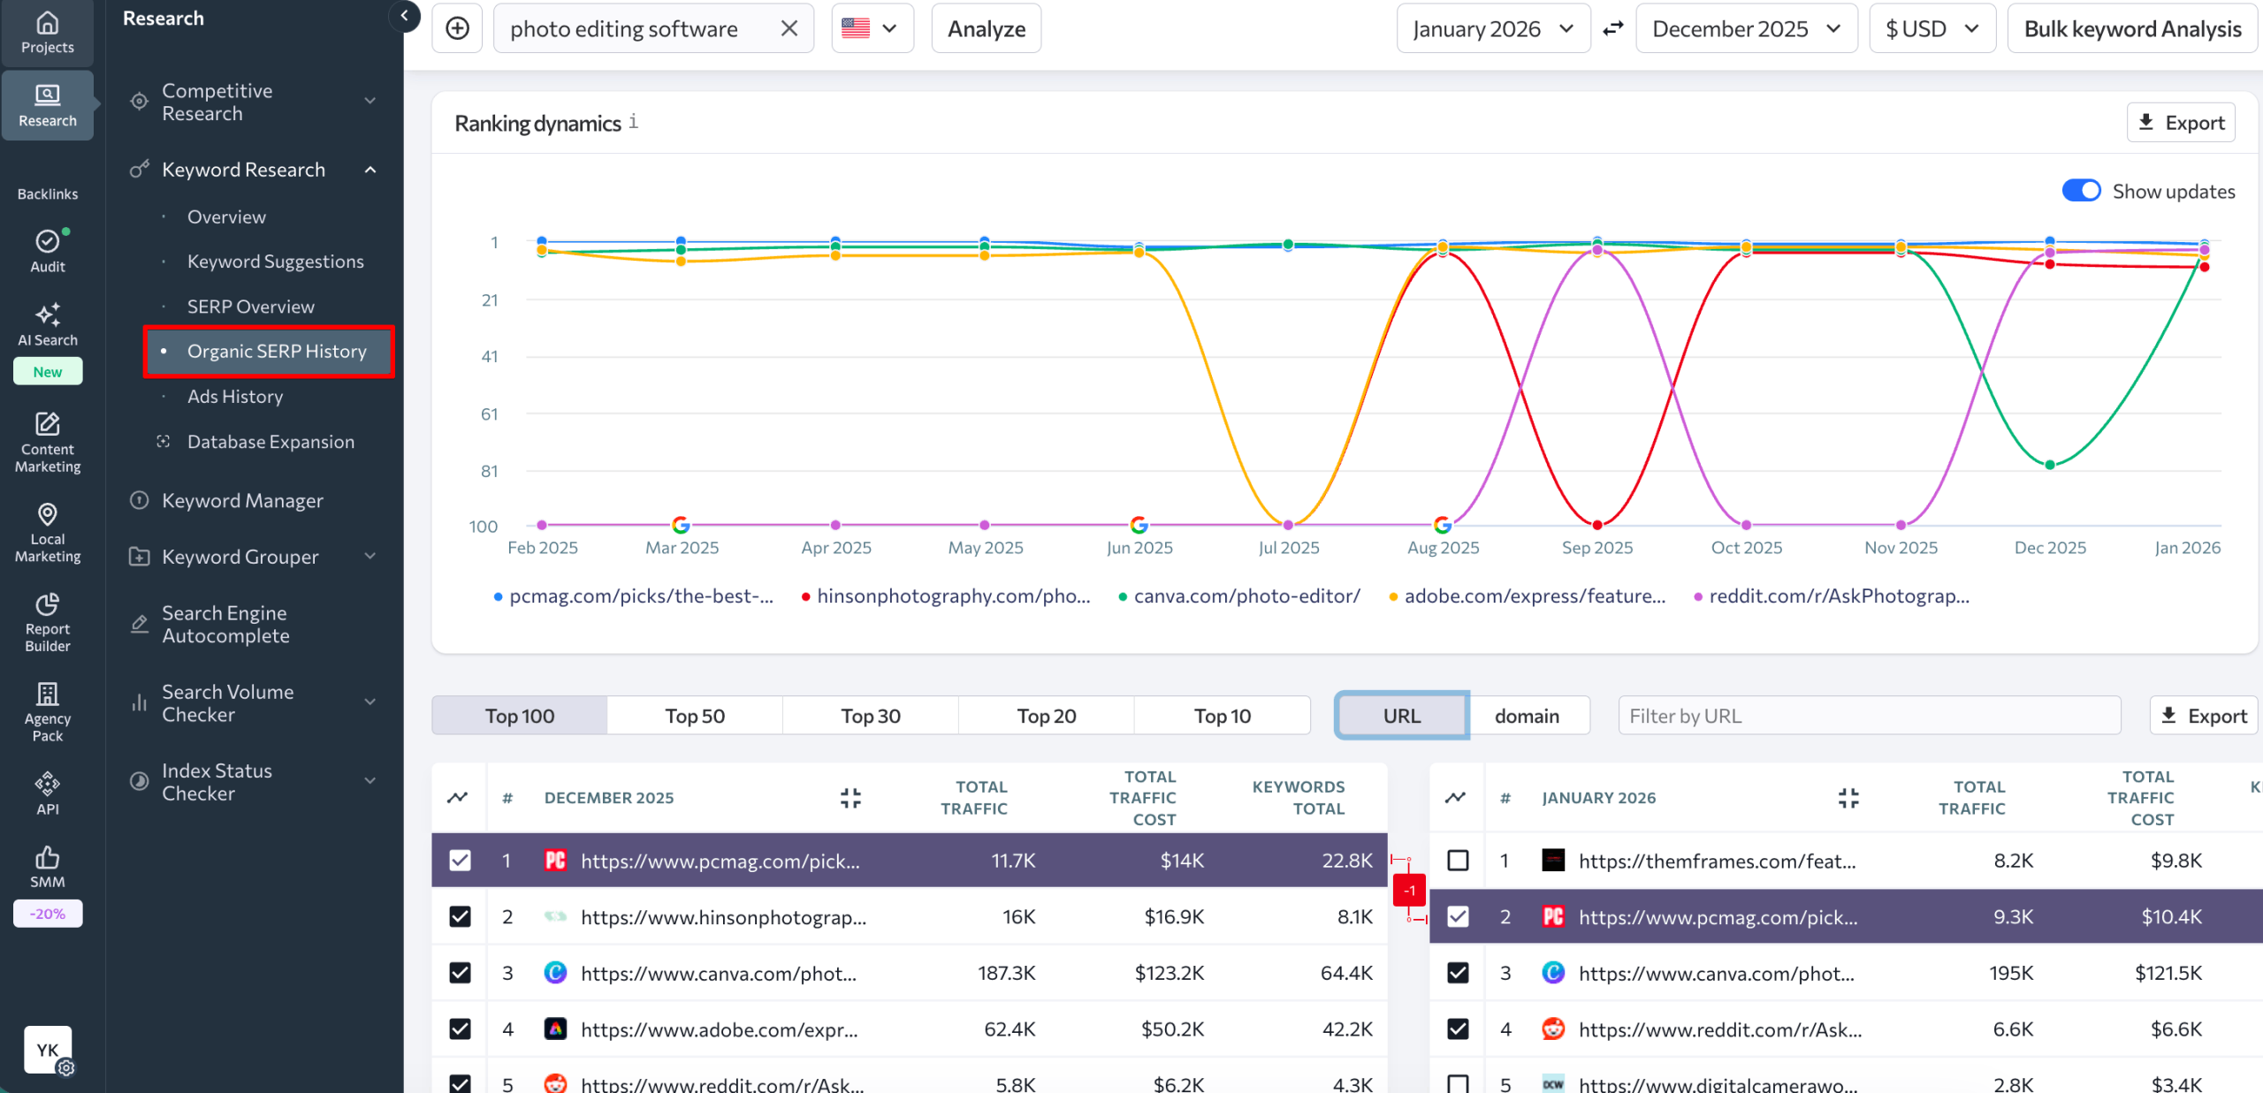Check the themframes.com row checkbox
2263x1093 pixels.
coord(1457,860)
